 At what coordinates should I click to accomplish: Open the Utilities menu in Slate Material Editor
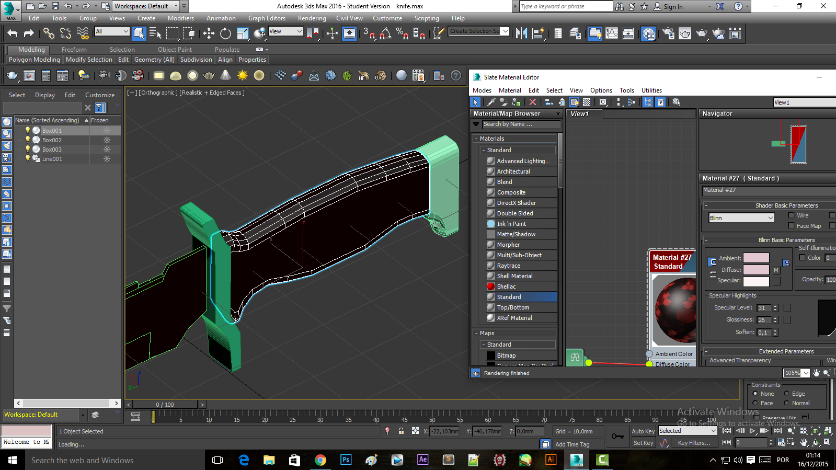[x=651, y=90]
